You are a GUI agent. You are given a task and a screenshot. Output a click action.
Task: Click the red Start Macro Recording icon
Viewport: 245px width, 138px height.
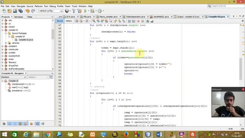tap(139, 21)
